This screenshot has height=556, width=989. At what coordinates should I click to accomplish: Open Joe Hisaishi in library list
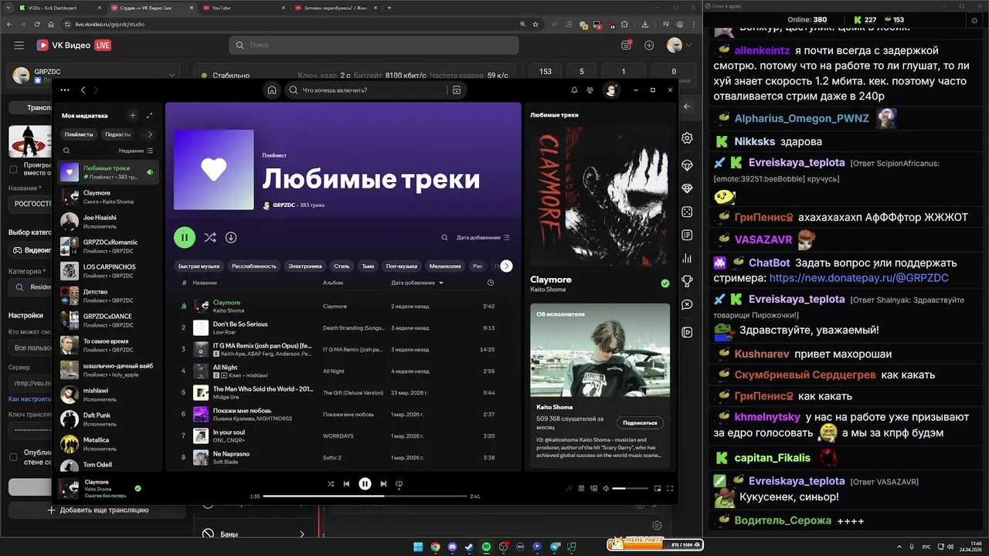pos(108,221)
